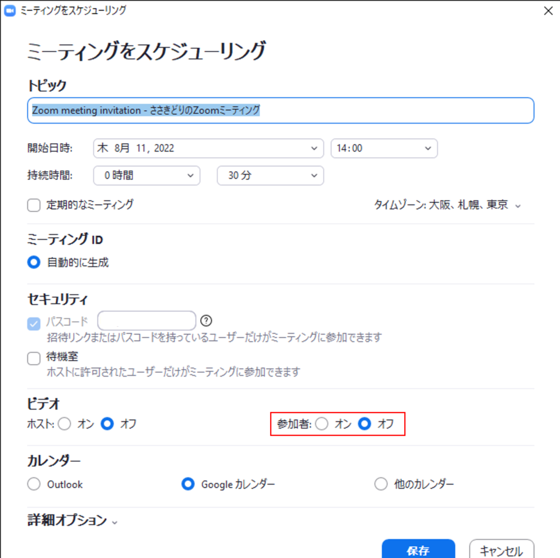
Task: Expand 詳細オプション advanced options
Action: coord(72,521)
